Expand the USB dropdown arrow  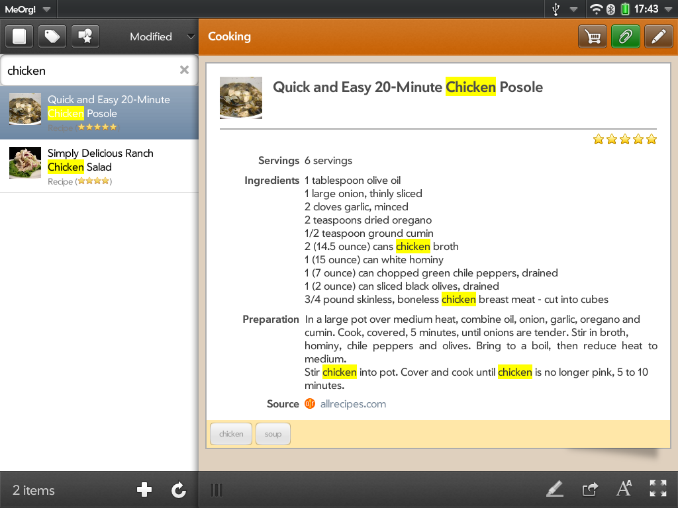pos(574,9)
